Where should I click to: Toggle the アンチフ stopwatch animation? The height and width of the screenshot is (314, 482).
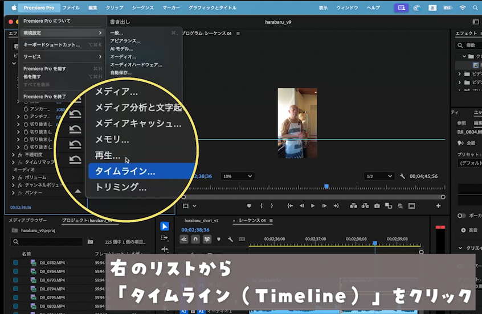[x=26, y=117]
